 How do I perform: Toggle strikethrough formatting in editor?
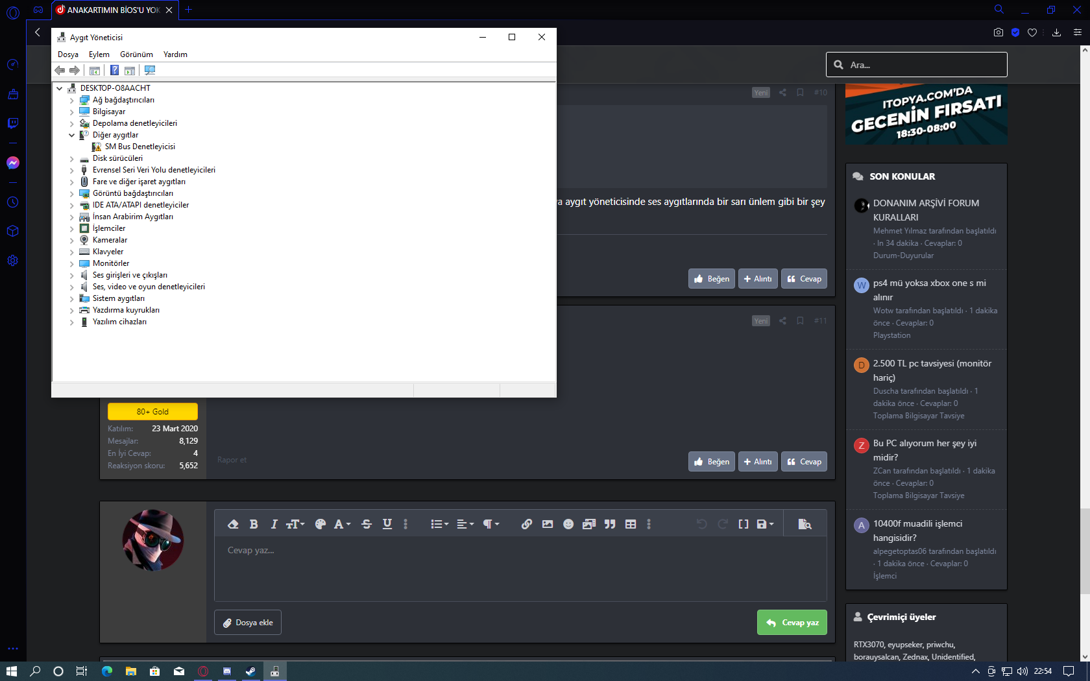pyautogui.click(x=367, y=524)
